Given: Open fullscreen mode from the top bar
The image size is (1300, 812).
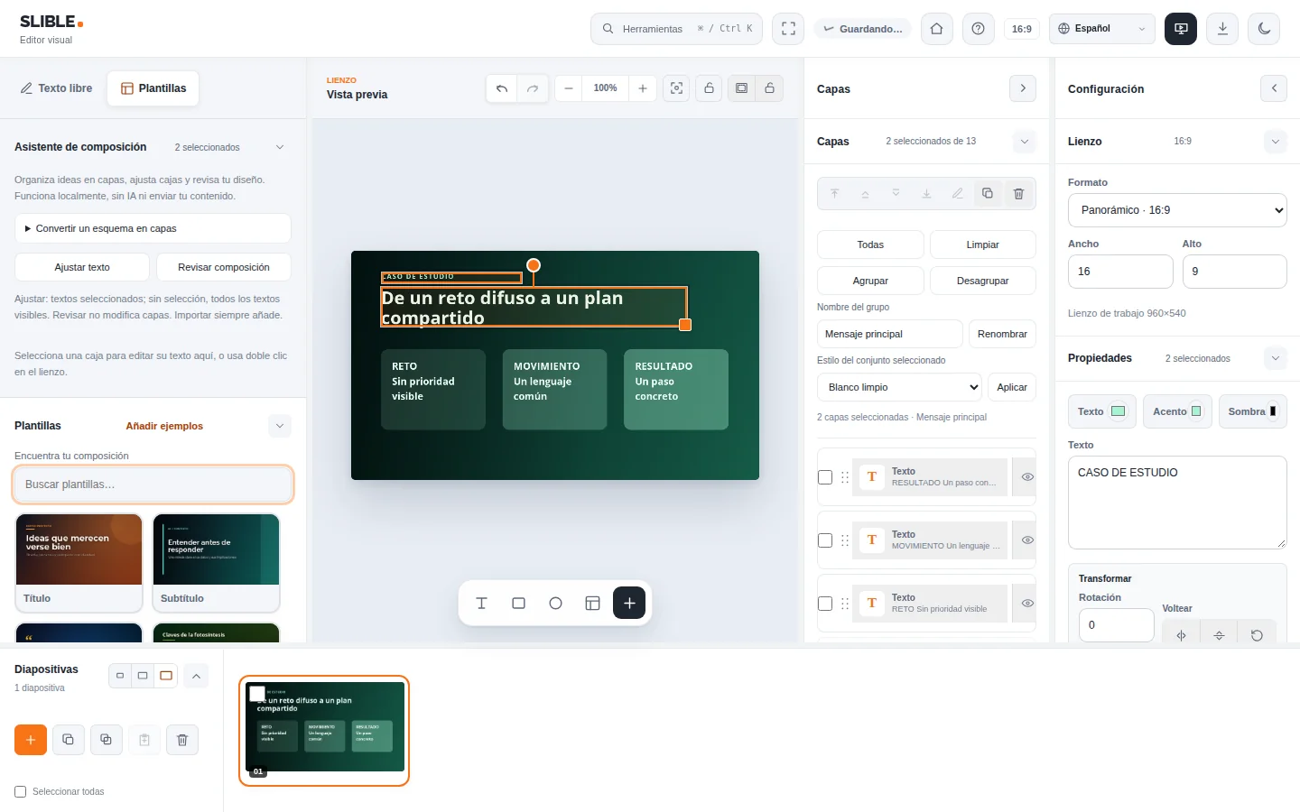Looking at the screenshot, I should [x=788, y=29].
